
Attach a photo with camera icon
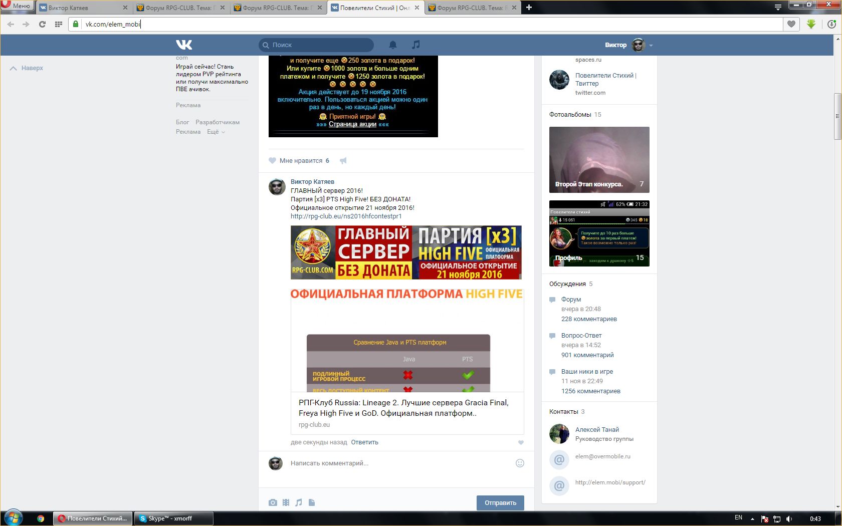[x=273, y=502]
